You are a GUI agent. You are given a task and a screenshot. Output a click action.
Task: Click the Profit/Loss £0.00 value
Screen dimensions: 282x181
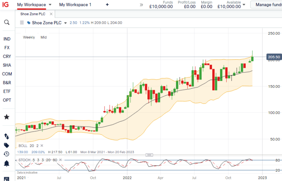point(190,7)
